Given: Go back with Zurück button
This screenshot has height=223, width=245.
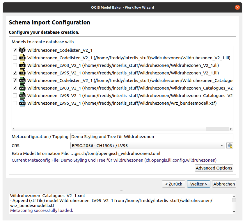Looking at the screenshot, I should click(x=174, y=184).
